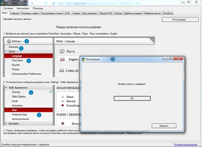Click the envelope icon beside E-MAIL IN
The width and height of the screenshot is (202, 147).
62,71
